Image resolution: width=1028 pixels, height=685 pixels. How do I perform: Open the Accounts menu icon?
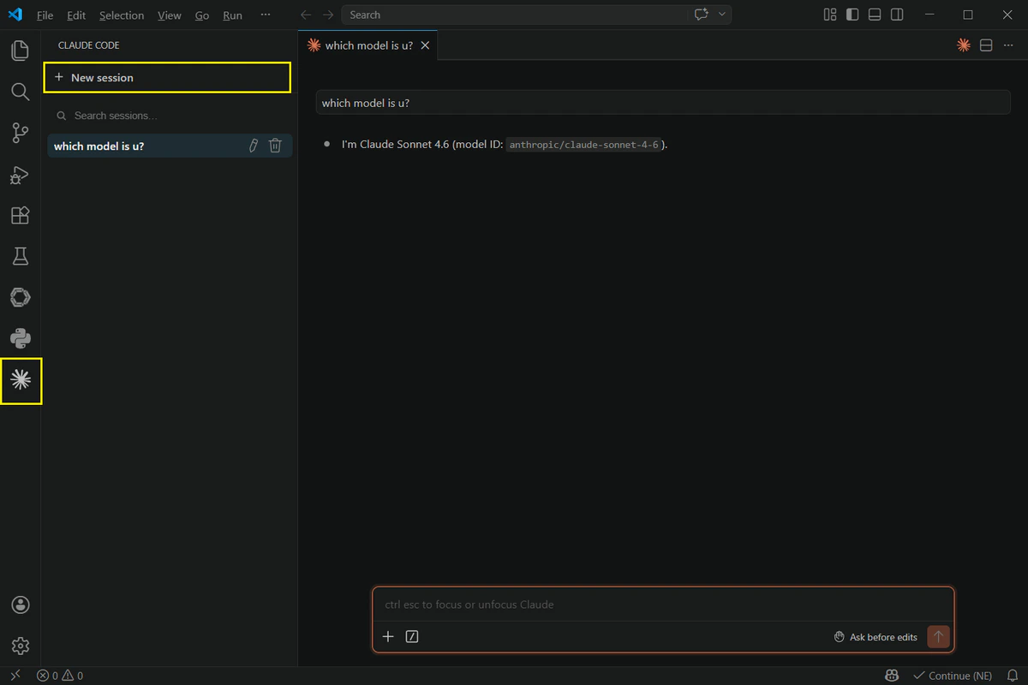click(21, 605)
